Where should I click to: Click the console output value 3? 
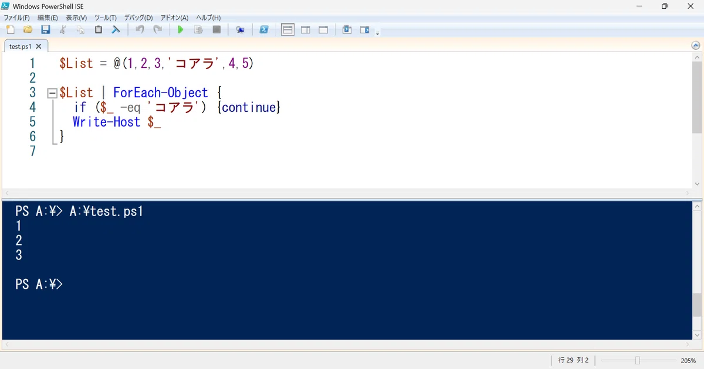19,255
